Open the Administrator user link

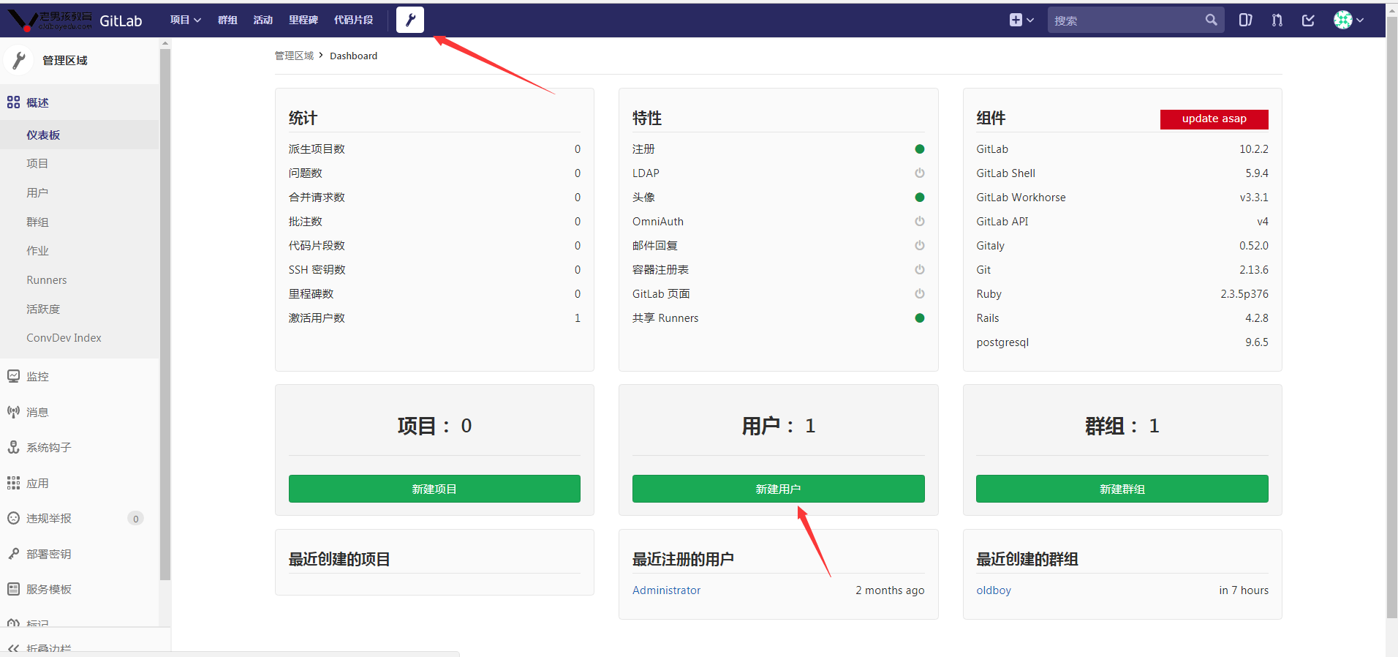[666, 590]
